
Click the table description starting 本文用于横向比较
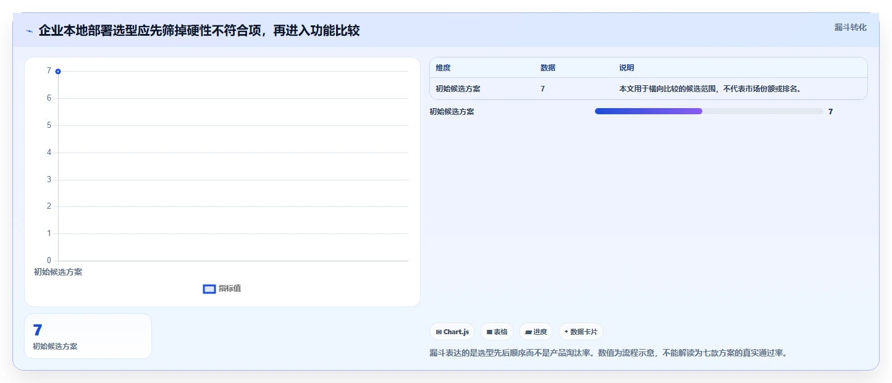pyautogui.click(x=710, y=89)
